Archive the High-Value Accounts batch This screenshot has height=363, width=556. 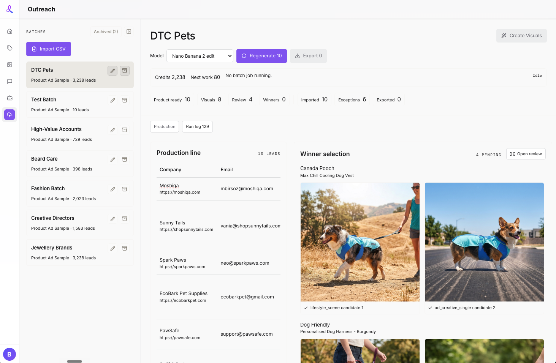coord(125,130)
